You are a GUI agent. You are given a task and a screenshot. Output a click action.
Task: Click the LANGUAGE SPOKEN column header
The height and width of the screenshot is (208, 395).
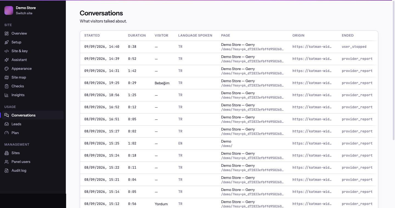[195, 35]
